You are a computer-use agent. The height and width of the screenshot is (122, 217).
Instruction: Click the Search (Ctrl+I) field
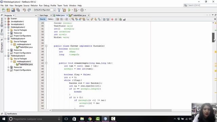200,5
